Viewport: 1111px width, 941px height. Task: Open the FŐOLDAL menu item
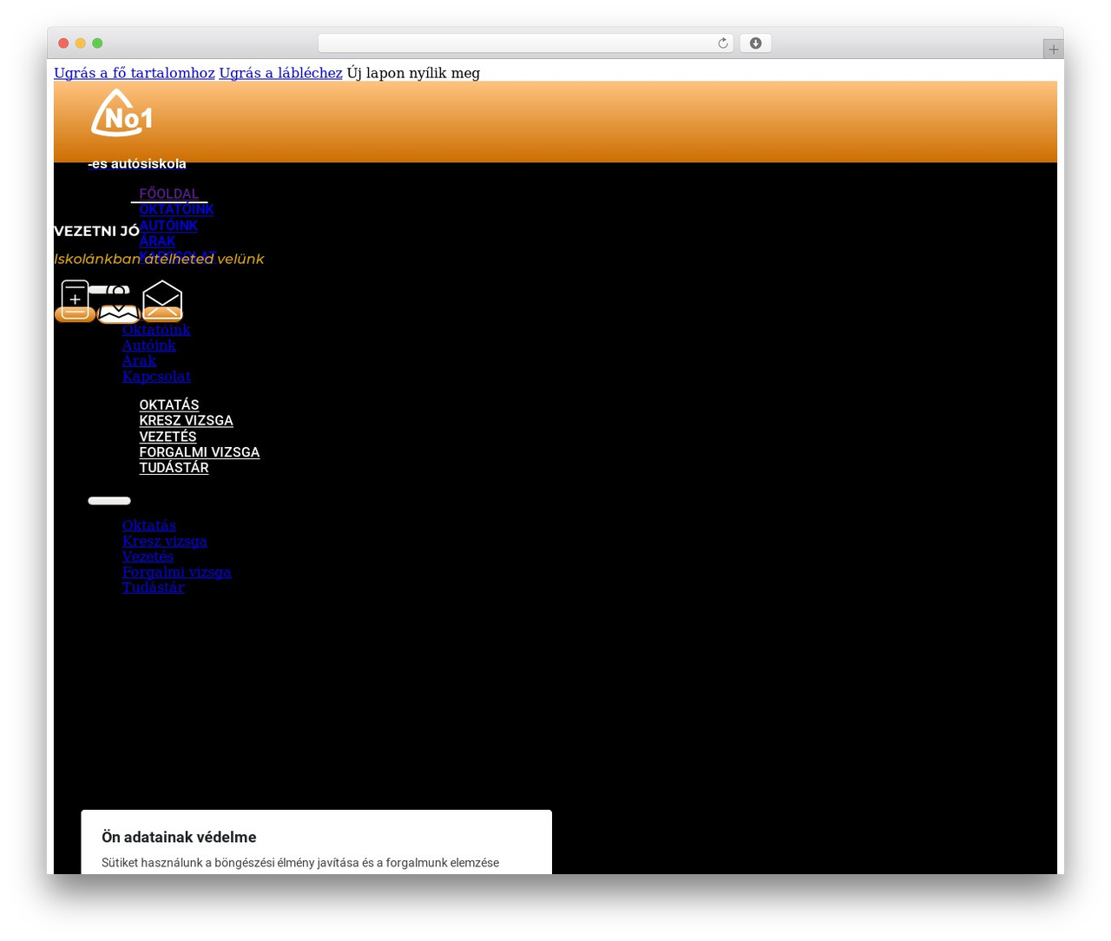pyautogui.click(x=169, y=194)
